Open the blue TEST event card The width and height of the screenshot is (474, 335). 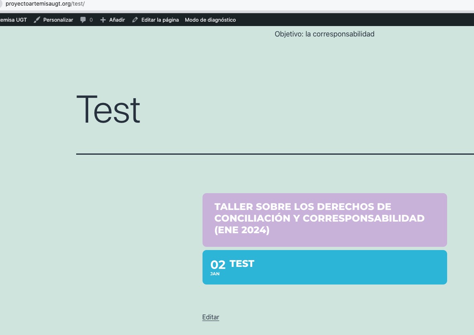point(325,267)
